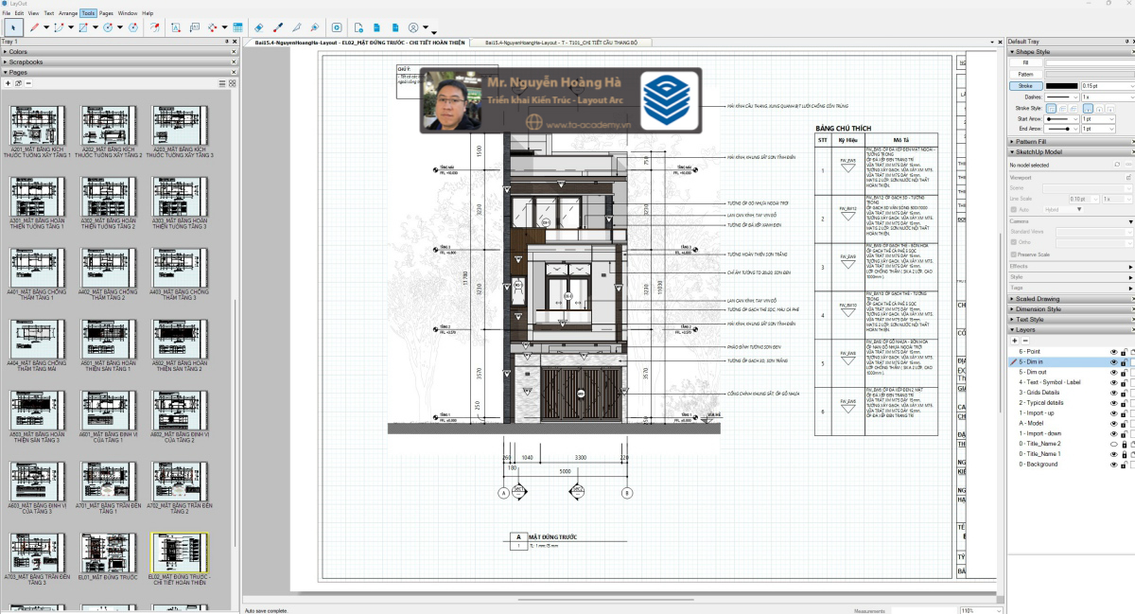Add a new layer in Layers panel
The image size is (1135, 614).
(x=1014, y=341)
